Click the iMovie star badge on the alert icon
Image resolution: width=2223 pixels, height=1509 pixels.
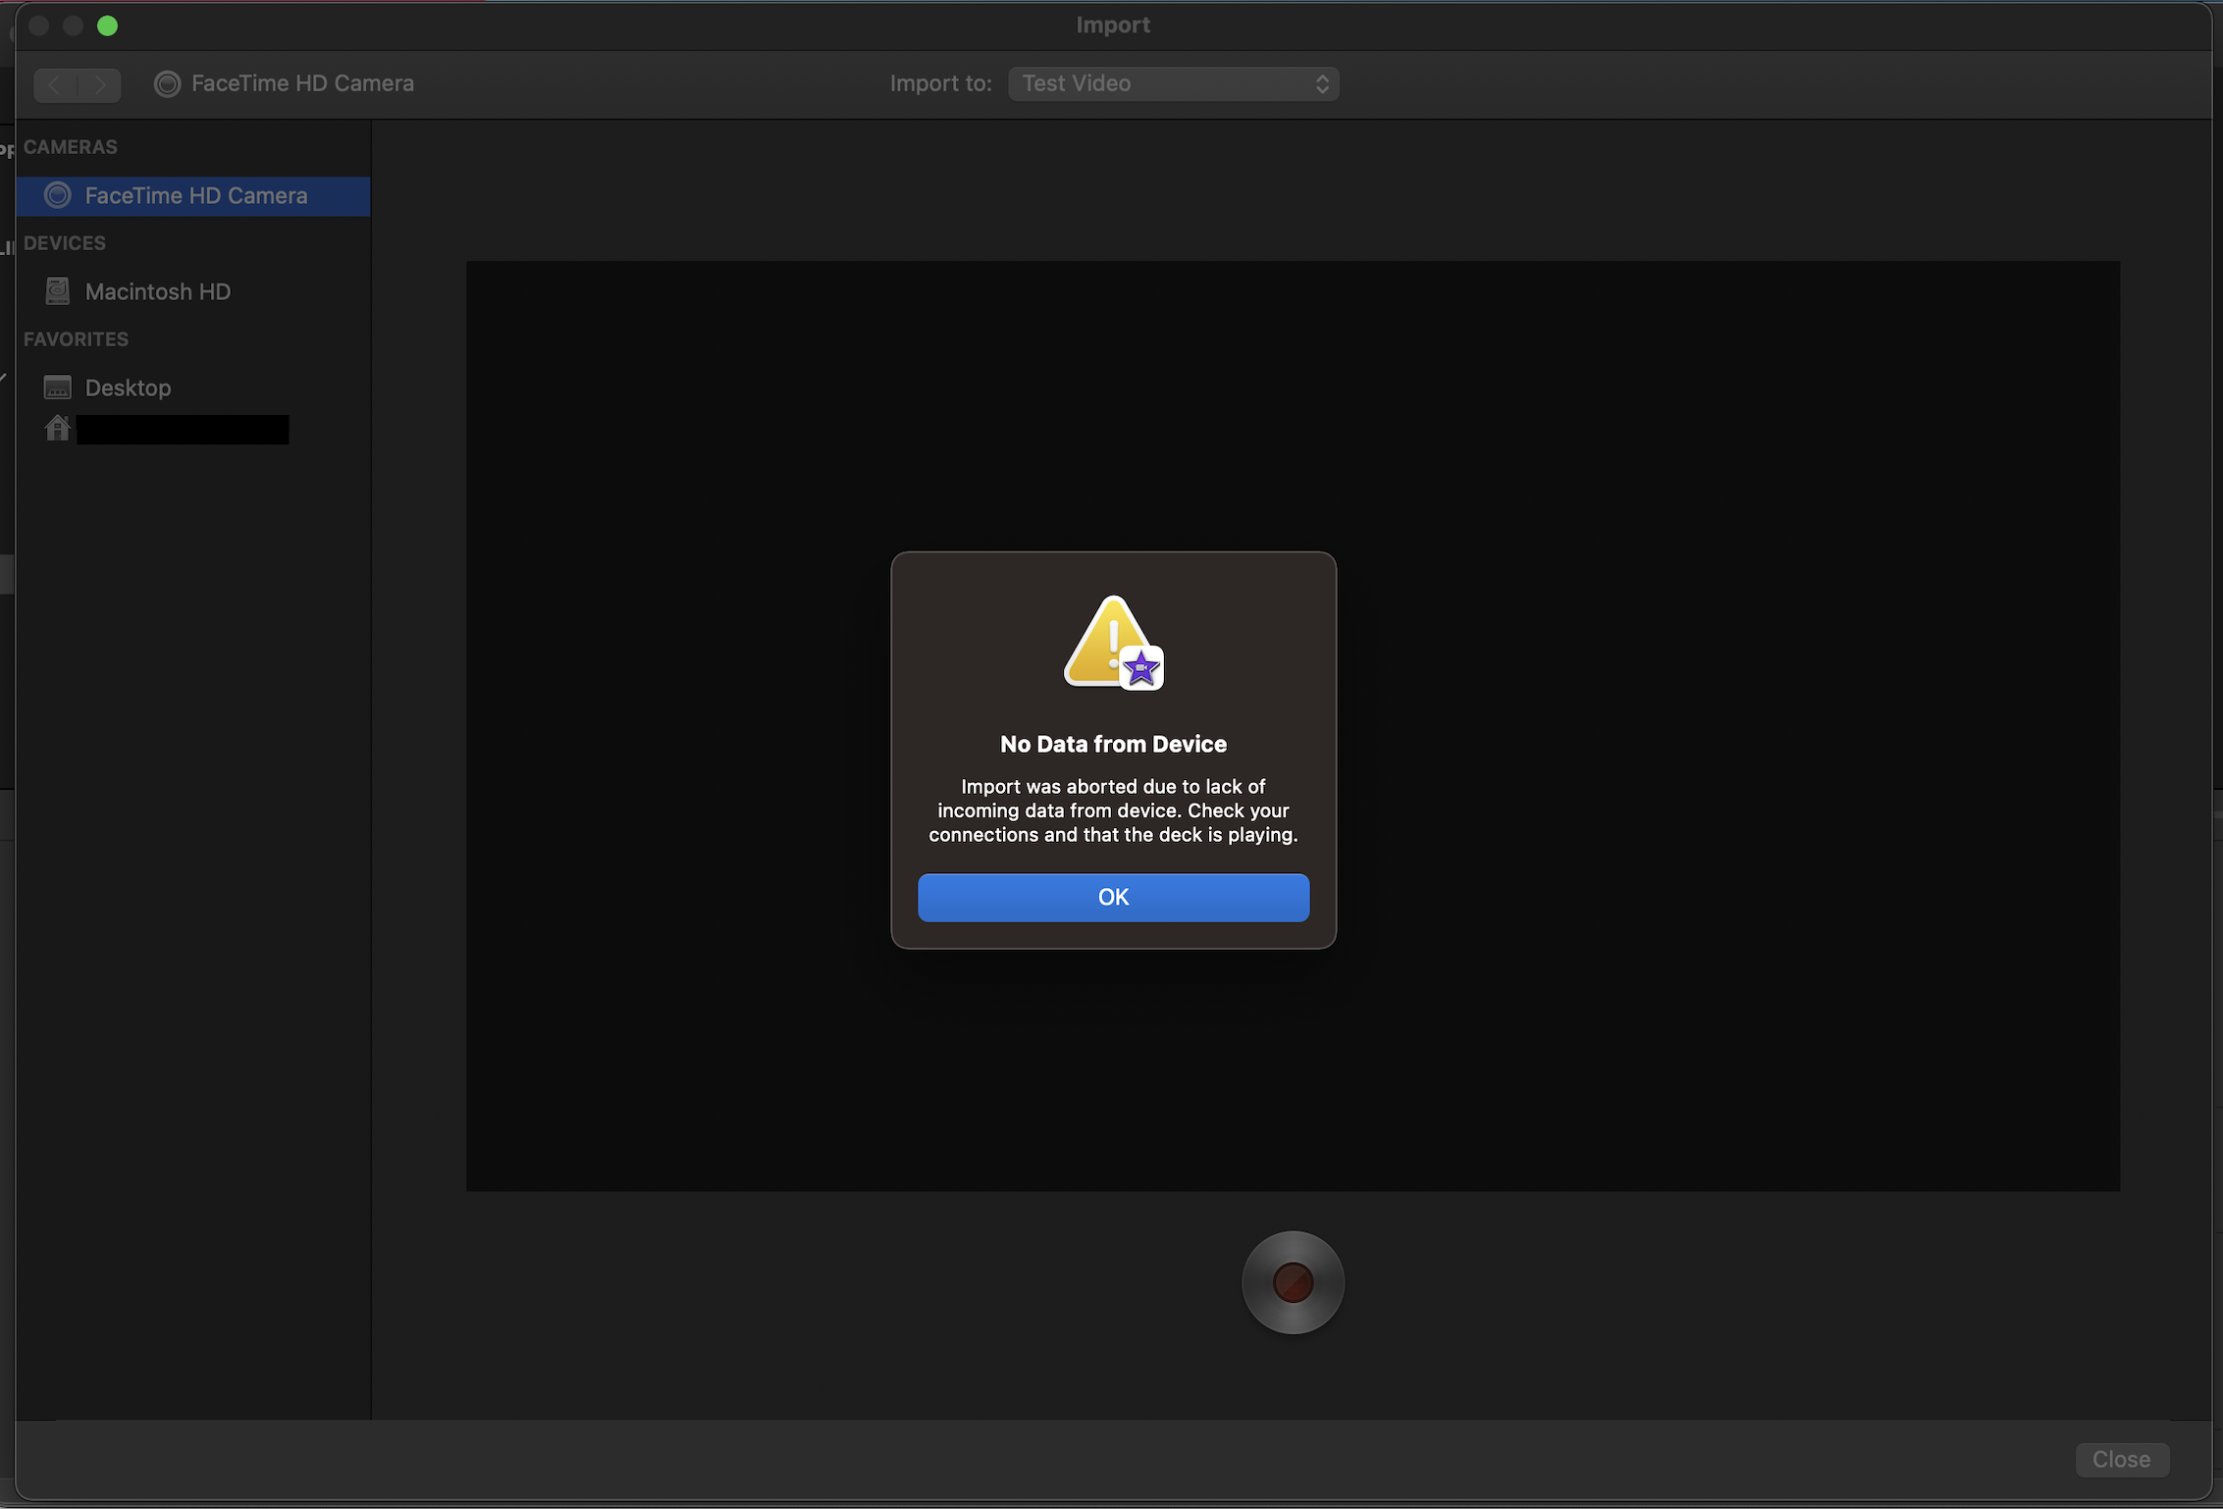tap(1141, 669)
